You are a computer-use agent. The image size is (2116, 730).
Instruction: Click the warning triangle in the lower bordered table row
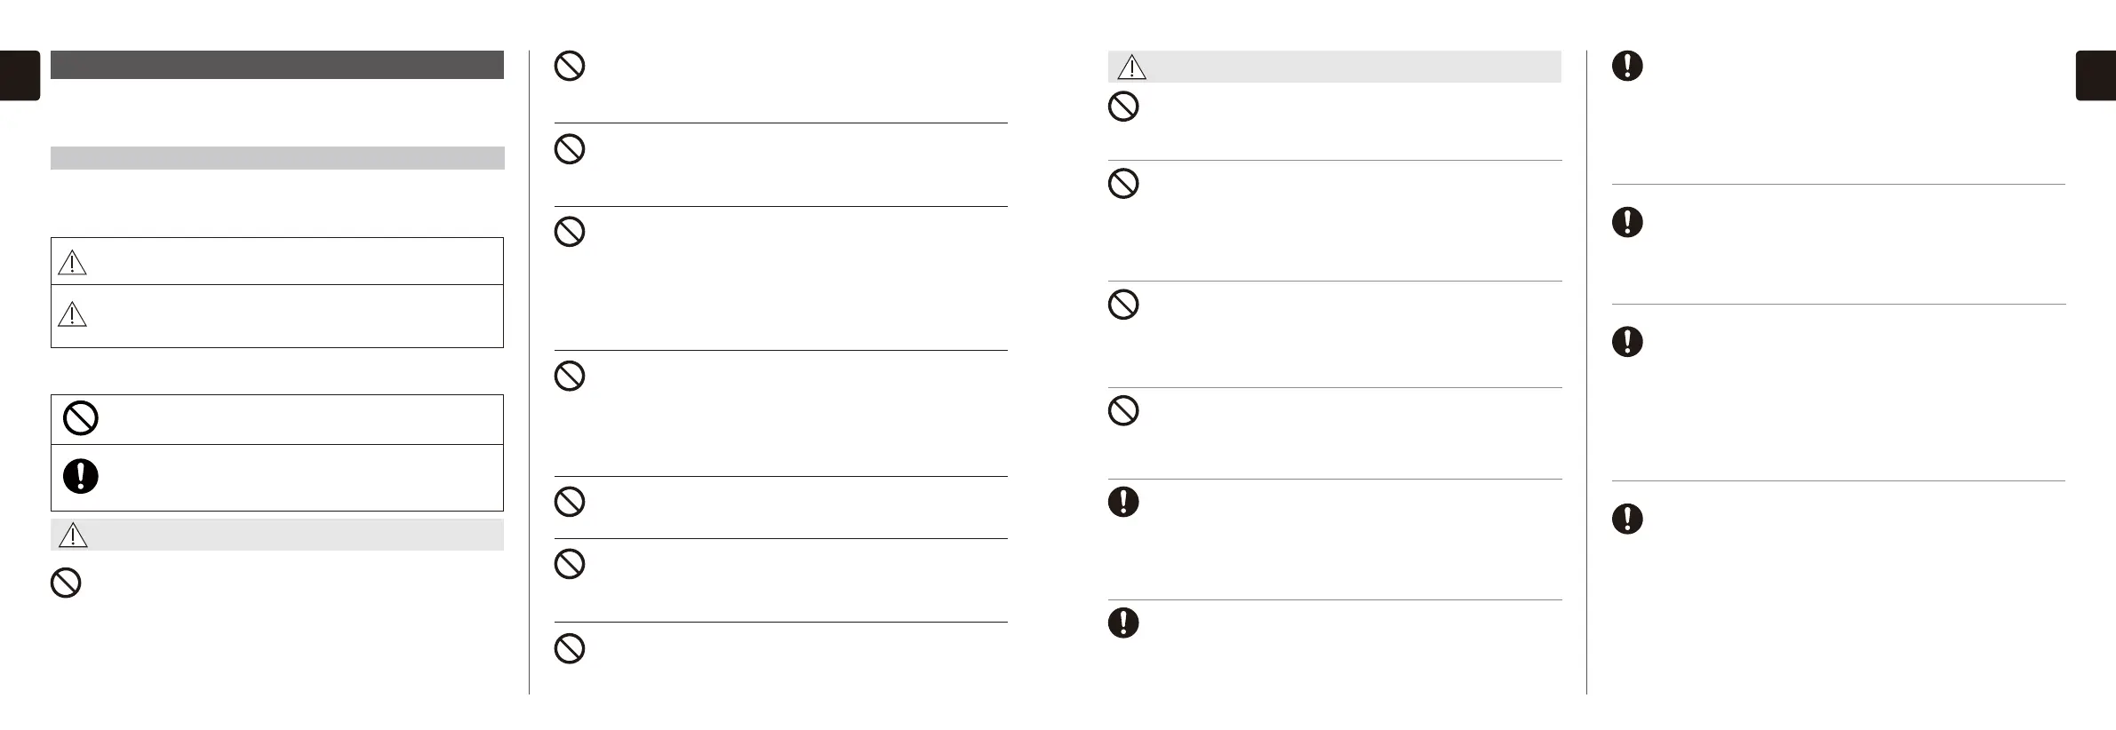[x=72, y=313]
